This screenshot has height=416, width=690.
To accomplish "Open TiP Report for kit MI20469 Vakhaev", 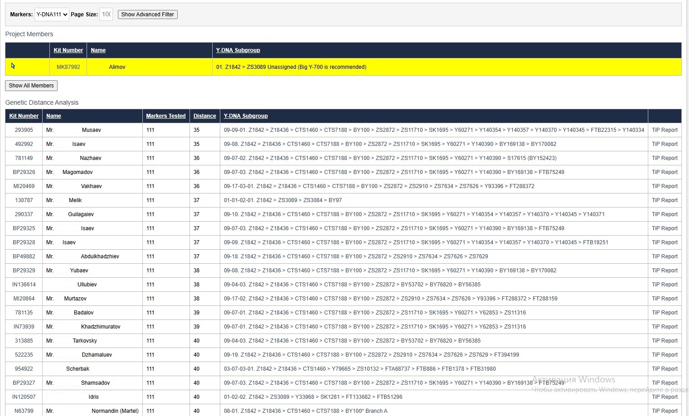I will [665, 186].
